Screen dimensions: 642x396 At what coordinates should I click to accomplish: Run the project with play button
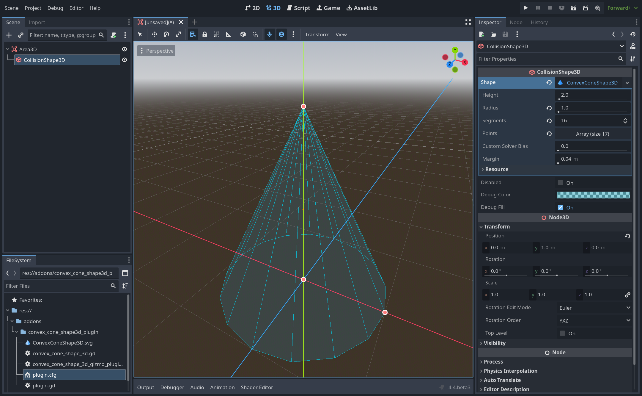point(525,8)
